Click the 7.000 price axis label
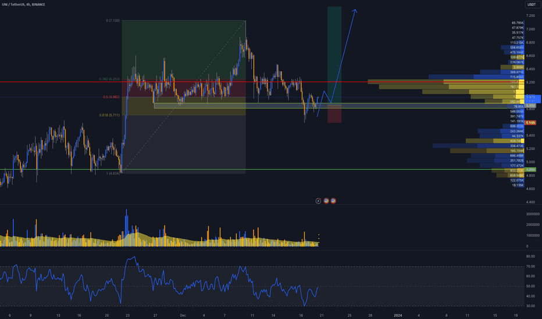This screenshot has width=542, height=319. tap(530, 30)
